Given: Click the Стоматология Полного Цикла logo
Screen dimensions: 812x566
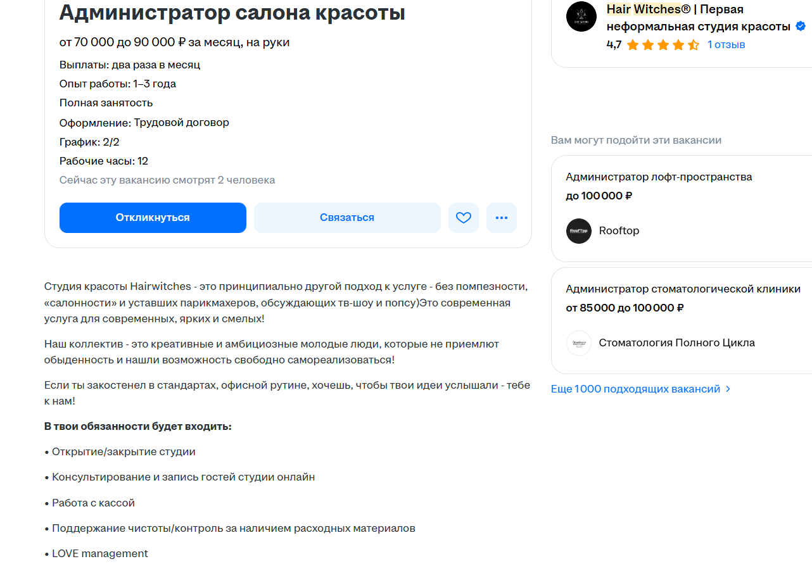Looking at the screenshot, I should pos(578,343).
